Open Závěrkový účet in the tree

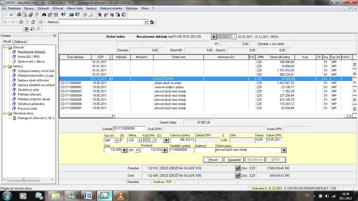click(28, 90)
